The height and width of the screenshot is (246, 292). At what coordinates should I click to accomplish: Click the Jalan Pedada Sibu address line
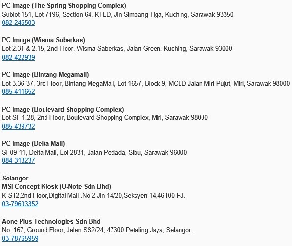tap(94, 152)
